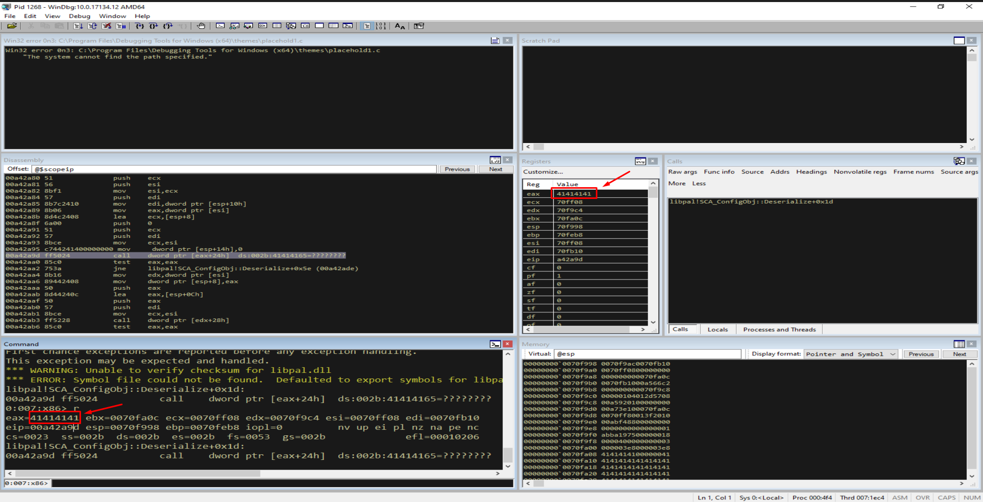Screen dimensions: 983x502
Task: Select the eax register value 41414141
Action: 574,194
